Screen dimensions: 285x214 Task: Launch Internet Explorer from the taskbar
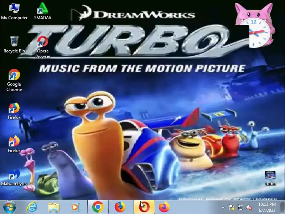32,207
